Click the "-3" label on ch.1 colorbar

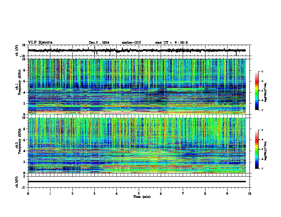point(262,71)
